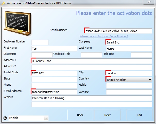Click the Remark text field
This screenshot has height=124, width=156.
point(91,98)
